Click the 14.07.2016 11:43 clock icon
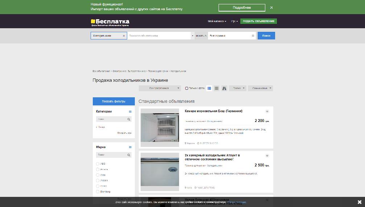Image resolution: width=365 pixels, height=207 pixels. click(x=195, y=188)
